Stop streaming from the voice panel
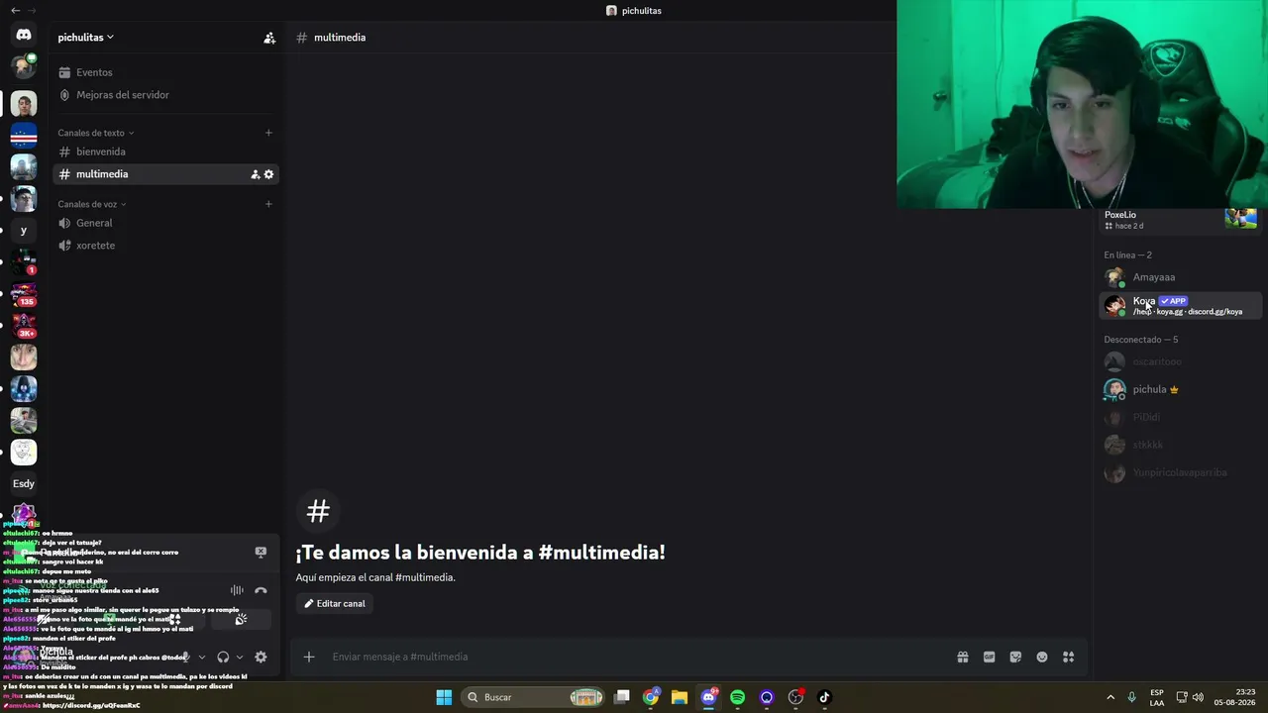This screenshot has width=1268, height=713. pyautogui.click(x=261, y=553)
